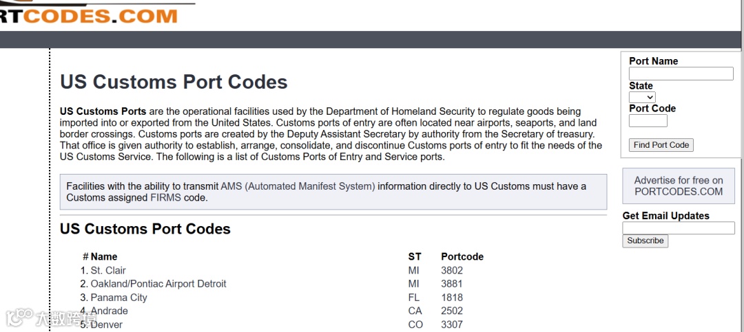Click the Advertise for free on PORTCODES.COM box

pos(679,186)
